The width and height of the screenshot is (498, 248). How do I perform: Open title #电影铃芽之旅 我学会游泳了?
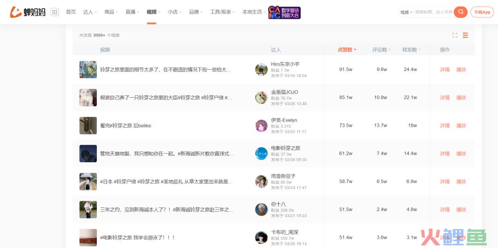(137, 237)
